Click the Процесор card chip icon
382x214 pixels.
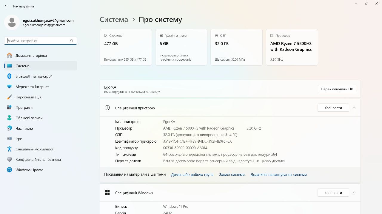click(272, 35)
